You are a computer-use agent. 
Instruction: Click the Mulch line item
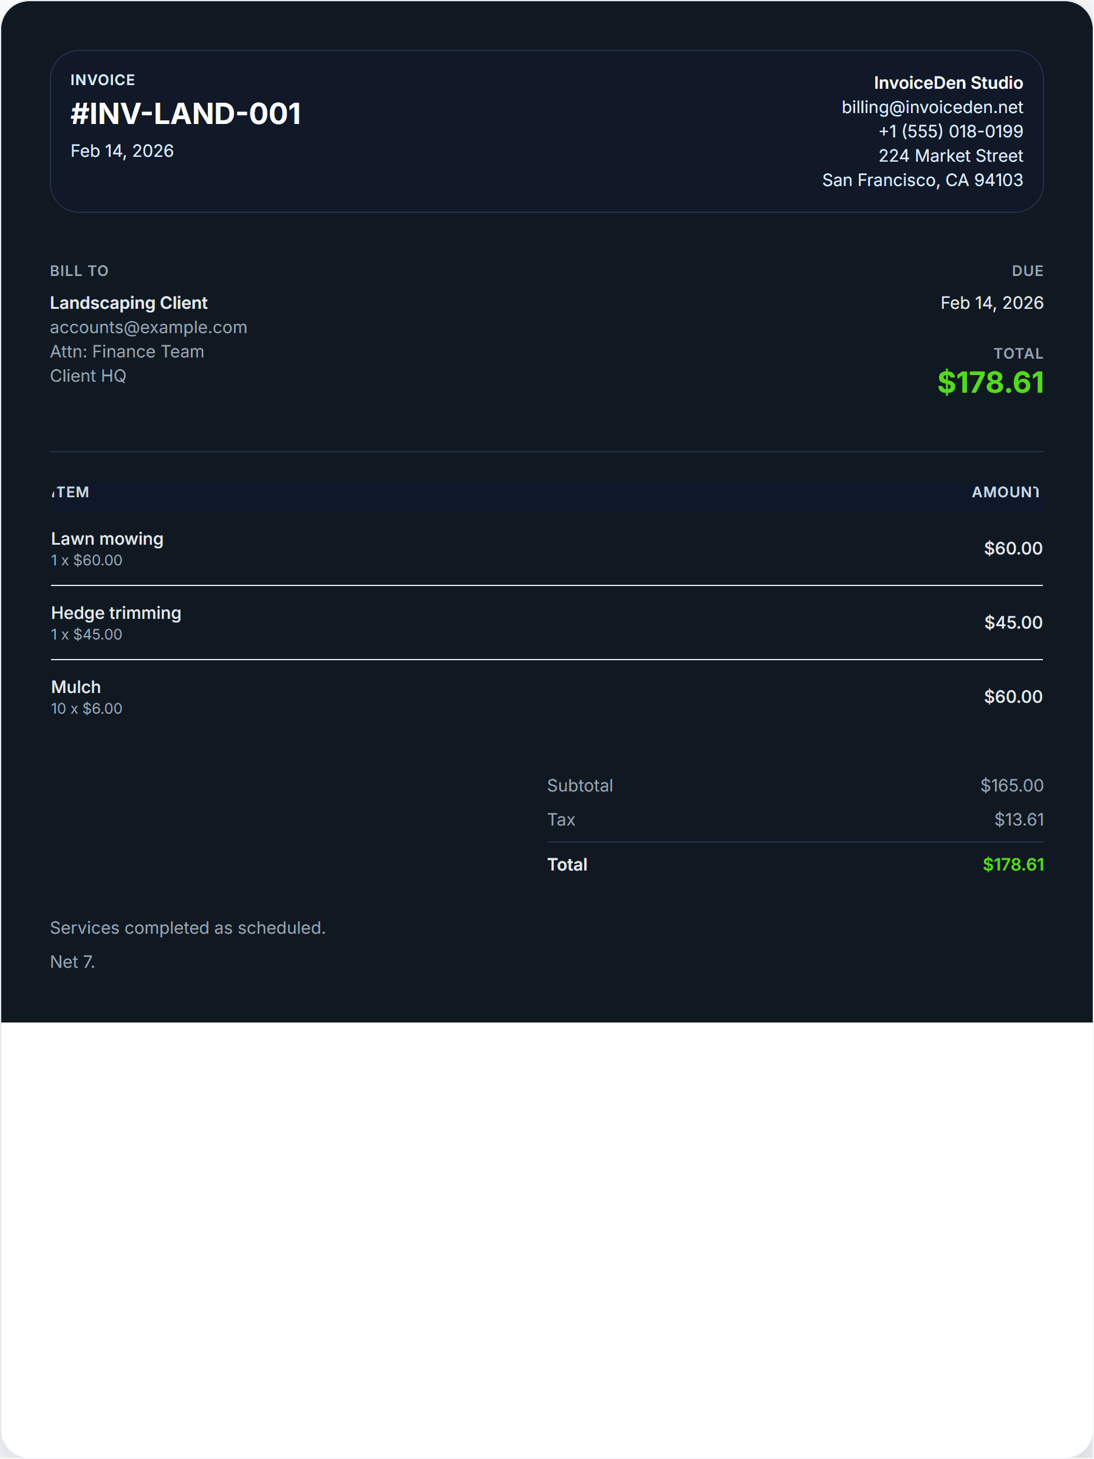point(76,688)
